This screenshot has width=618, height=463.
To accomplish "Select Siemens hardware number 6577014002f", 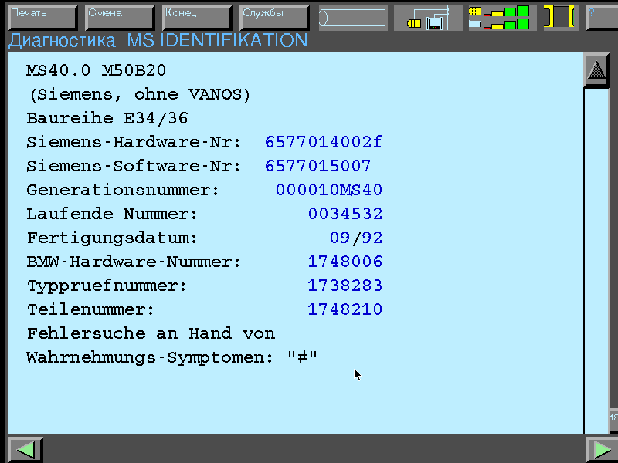I will click(x=324, y=142).
